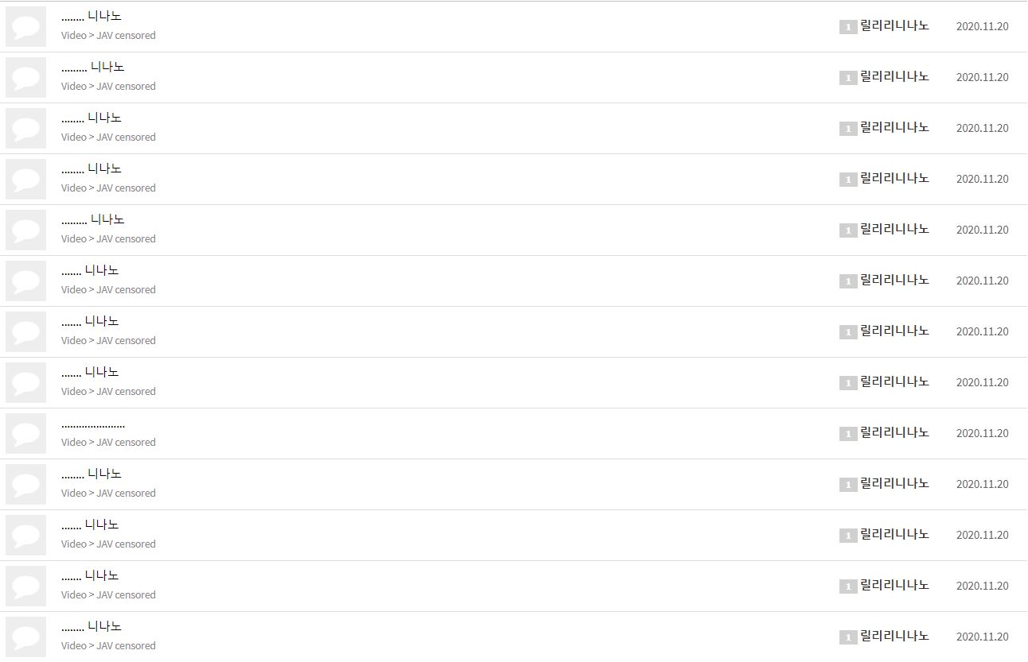Viewport: 1028px width, 662px height.
Task: Click the speech bubble icon of the dots-only post
Action: (x=25, y=433)
